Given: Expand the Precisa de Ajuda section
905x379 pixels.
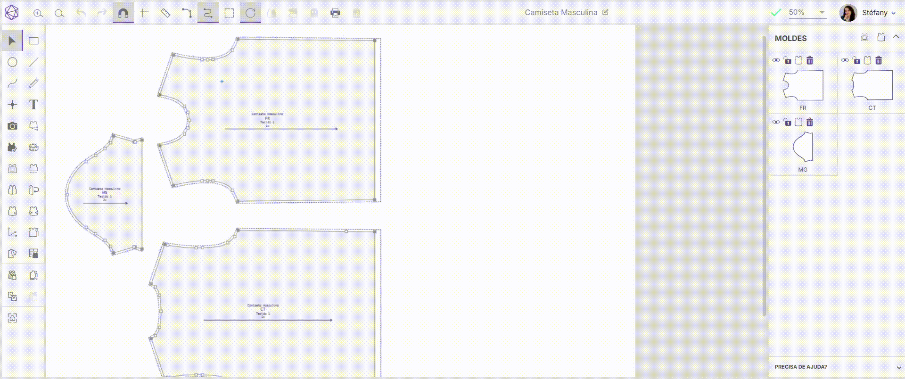Looking at the screenshot, I should coord(898,367).
